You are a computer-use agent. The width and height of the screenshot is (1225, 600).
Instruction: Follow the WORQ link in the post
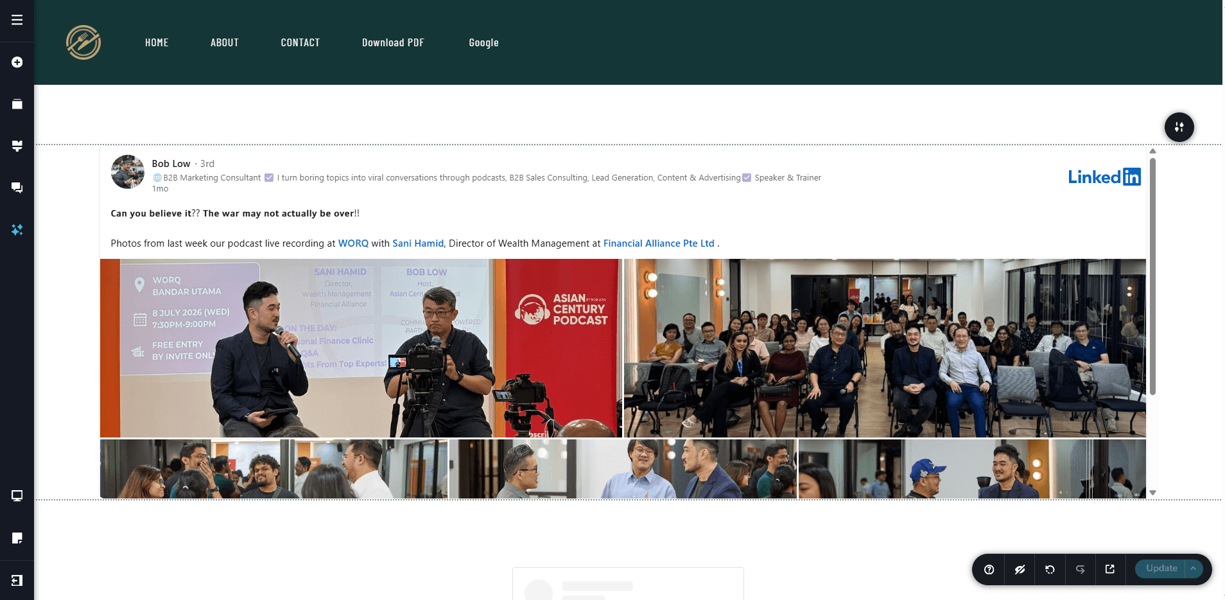point(353,243)
